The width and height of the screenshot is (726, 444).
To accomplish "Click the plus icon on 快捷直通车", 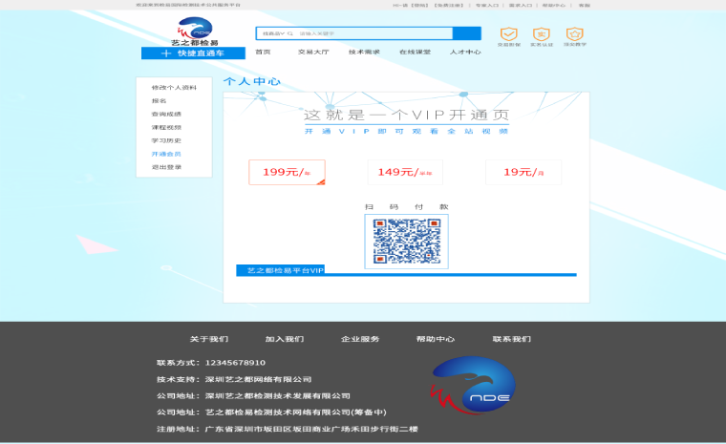I will (x=166, y=53).
